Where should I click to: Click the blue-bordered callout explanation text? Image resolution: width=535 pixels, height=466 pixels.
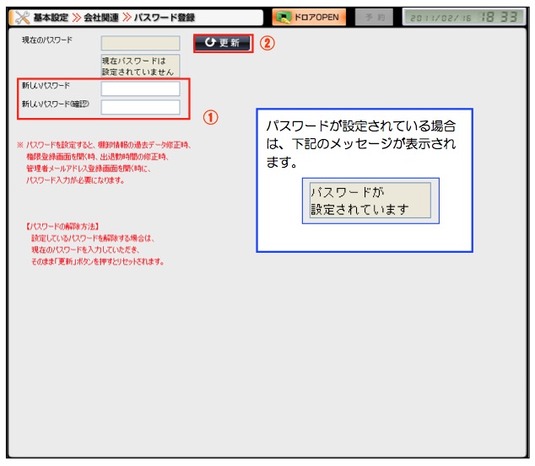tap(360, 143)
